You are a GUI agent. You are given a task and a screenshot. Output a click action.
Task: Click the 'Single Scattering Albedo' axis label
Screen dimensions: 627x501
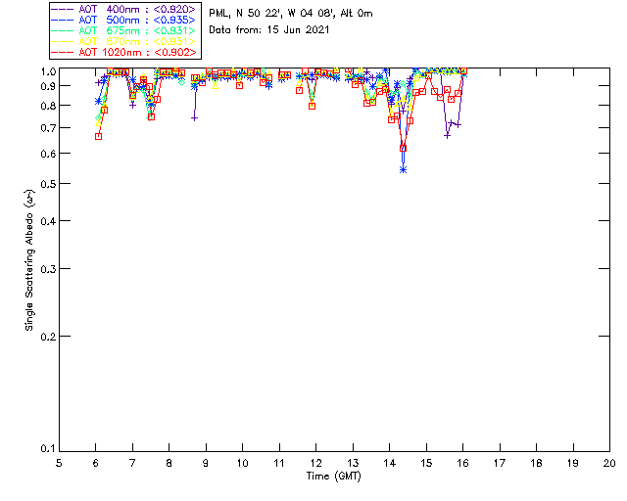tap(29, 260)
